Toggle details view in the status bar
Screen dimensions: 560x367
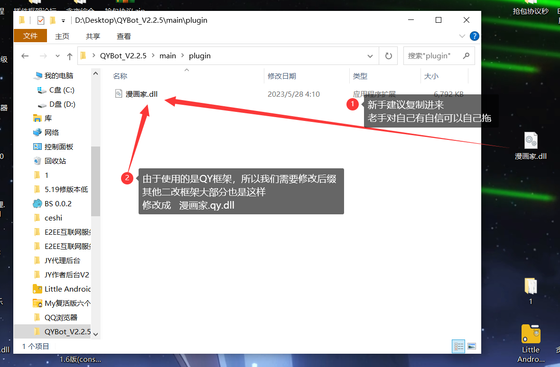pyautogui.click(x=458, y=346)
